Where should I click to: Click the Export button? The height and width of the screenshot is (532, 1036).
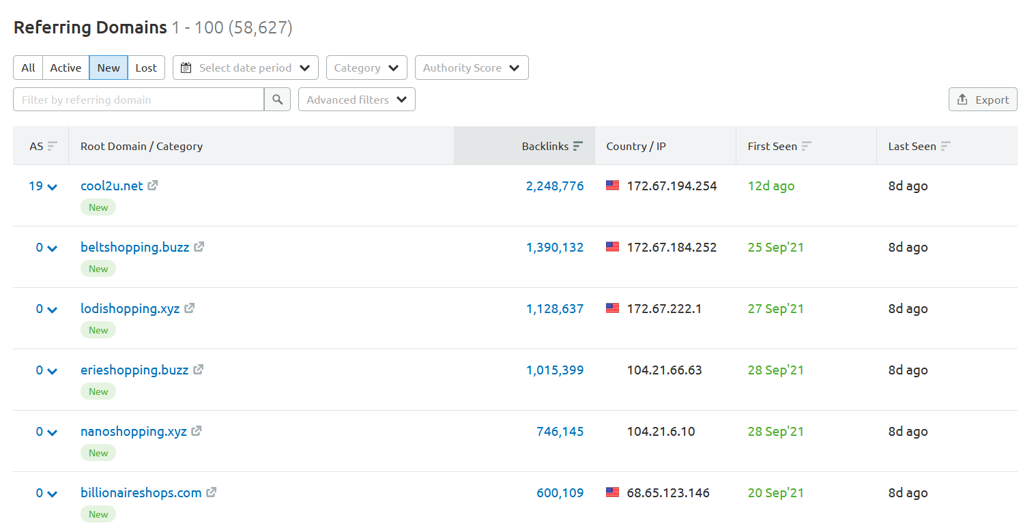coord(983,100)
